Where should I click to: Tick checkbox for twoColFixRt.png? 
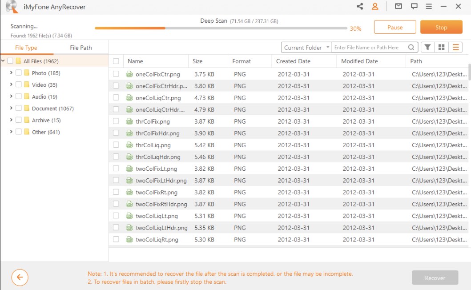(116, 192)
